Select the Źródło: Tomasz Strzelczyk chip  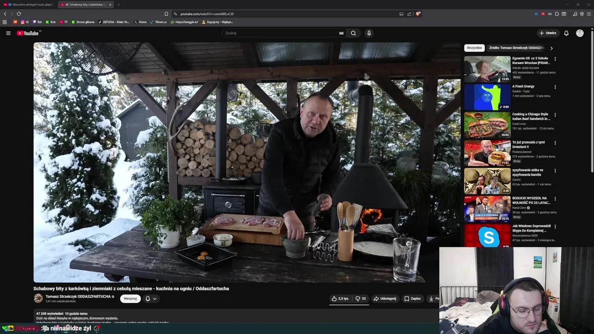(x=516, y=48)
